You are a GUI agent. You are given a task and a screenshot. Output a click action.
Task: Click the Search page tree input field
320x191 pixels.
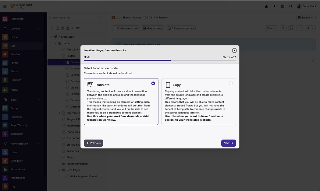pyautogui.click(x=74, y=18)
